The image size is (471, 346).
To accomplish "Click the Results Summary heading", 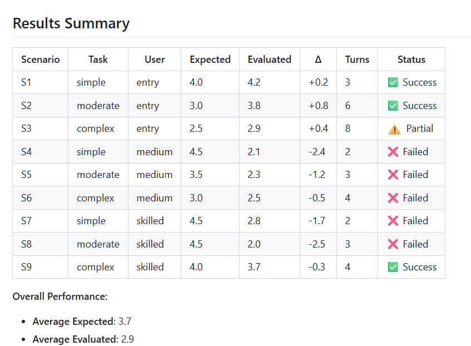I will coord(71,23).
